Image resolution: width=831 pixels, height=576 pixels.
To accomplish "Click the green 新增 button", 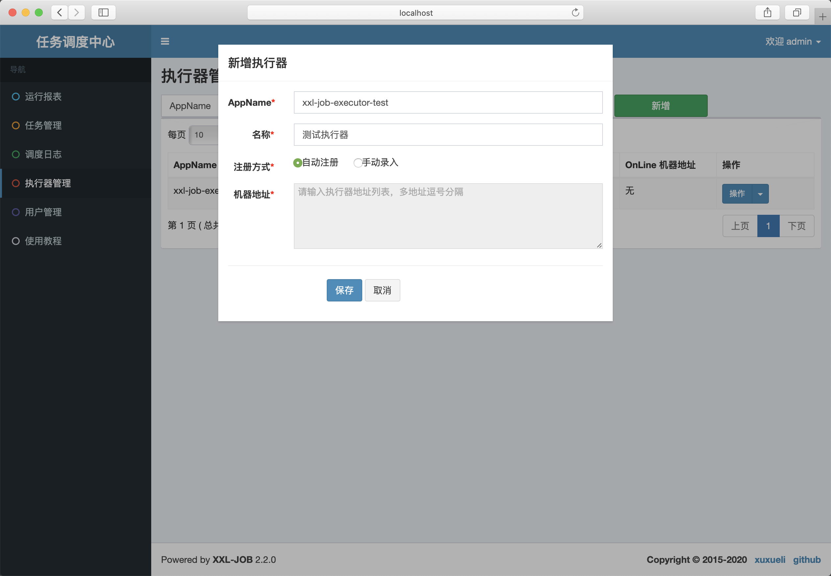I will [661, 106].
